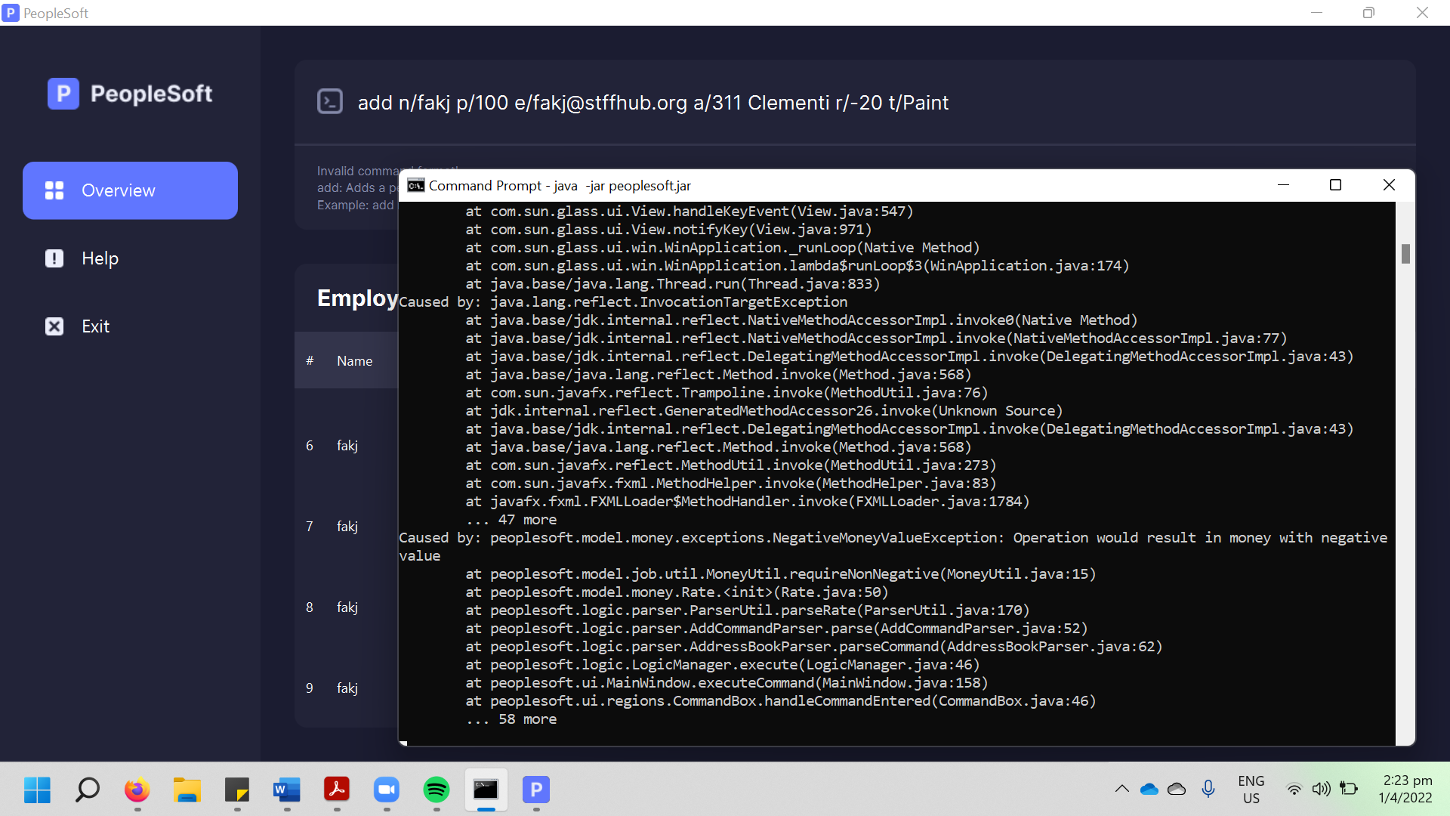Open Zoom from the taskbar
1450x816 pixels.
tap(386, 790)
